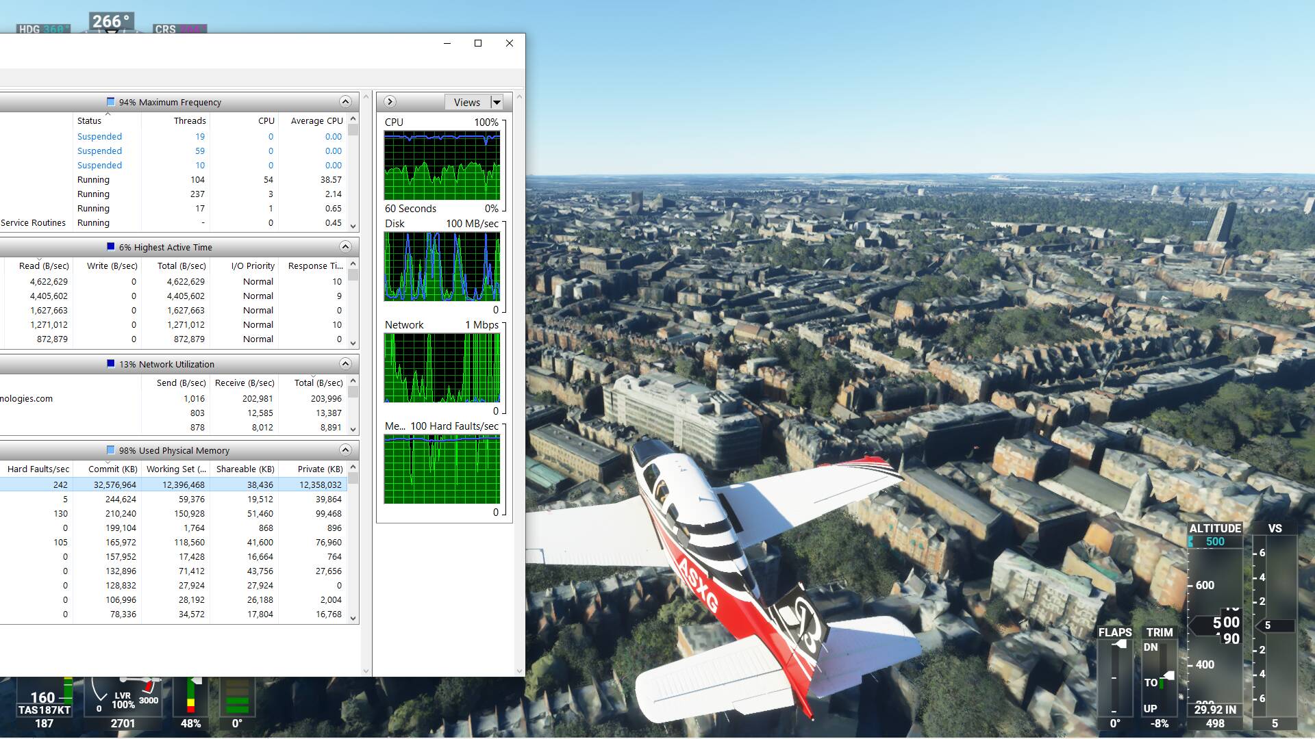The image size is (1315, 739).
Task: Select Service Routines row in CPU table
Action: tap(173, 222)
